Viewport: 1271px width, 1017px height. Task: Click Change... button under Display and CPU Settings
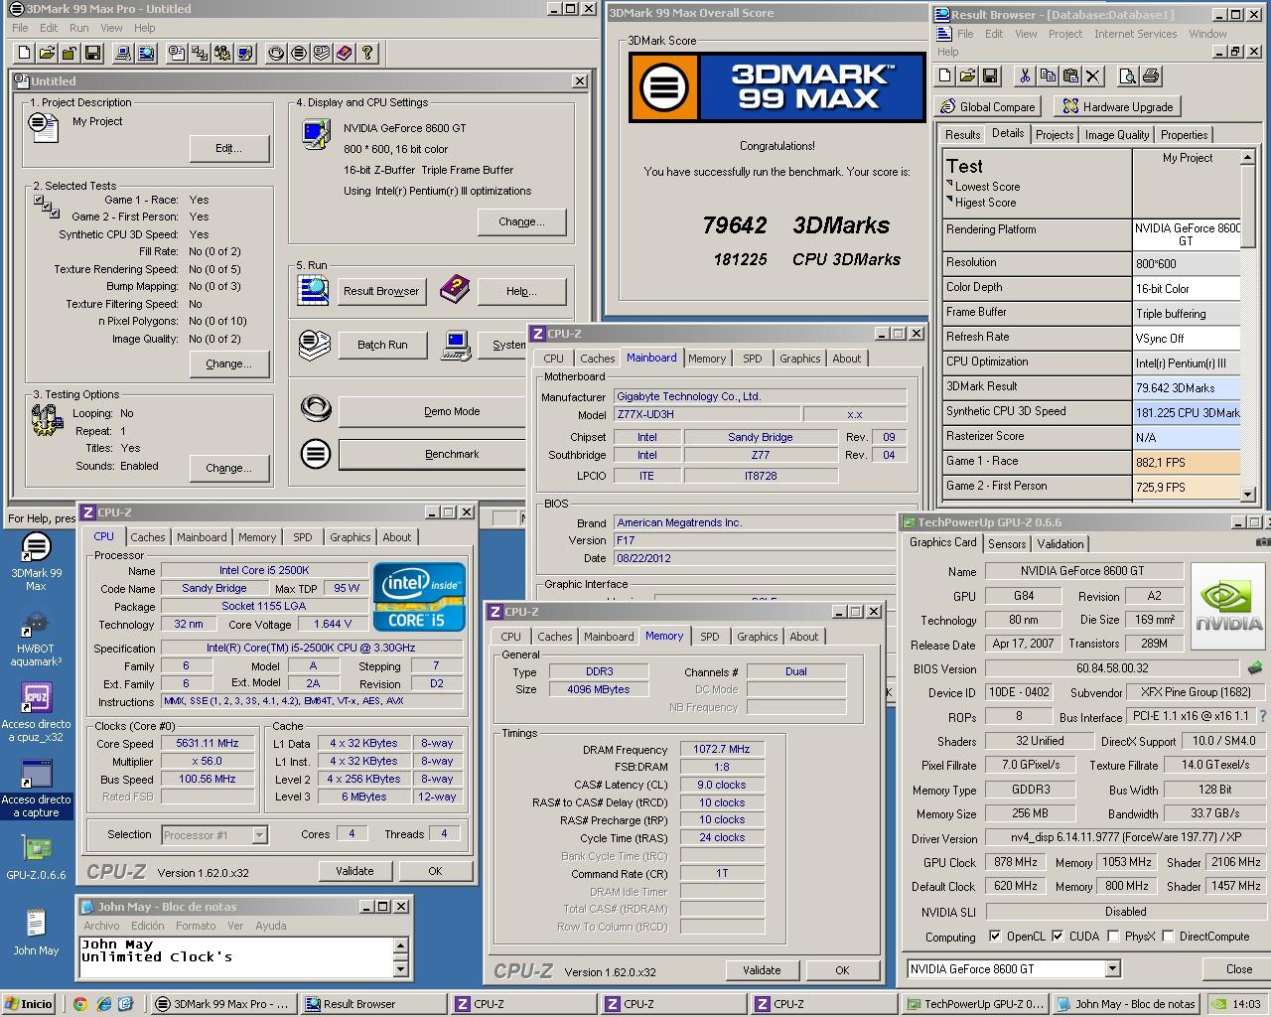pyautogui.click(x=521, y=221)
